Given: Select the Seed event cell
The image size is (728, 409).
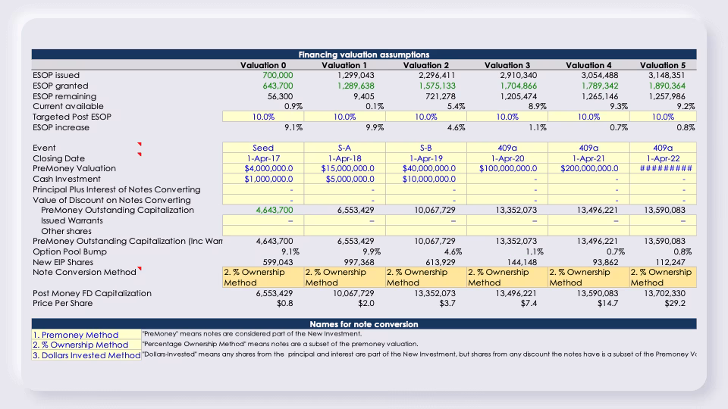Looking at the screenshot, I should click(x=263, y=148).
